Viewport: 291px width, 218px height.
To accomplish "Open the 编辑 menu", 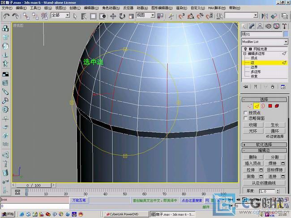I will (21, 8).
